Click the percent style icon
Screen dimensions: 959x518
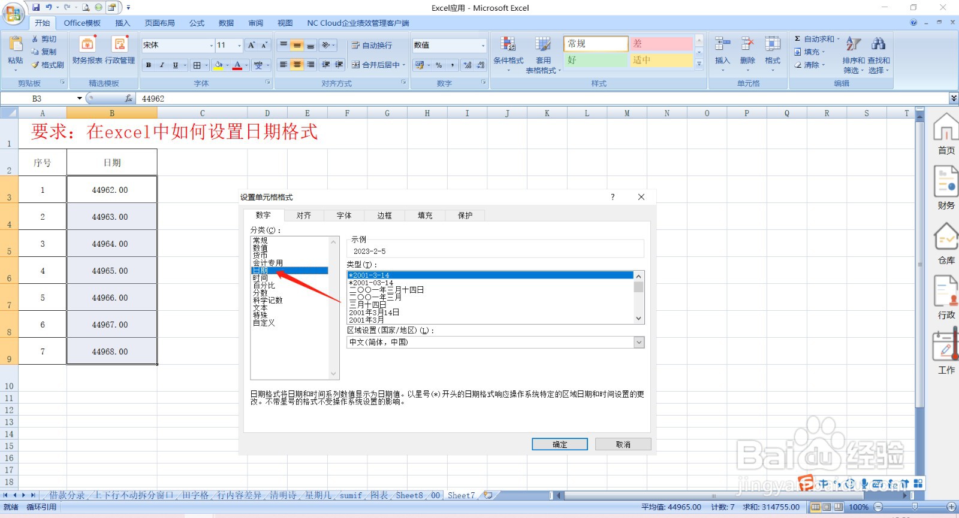coord(439,65)
